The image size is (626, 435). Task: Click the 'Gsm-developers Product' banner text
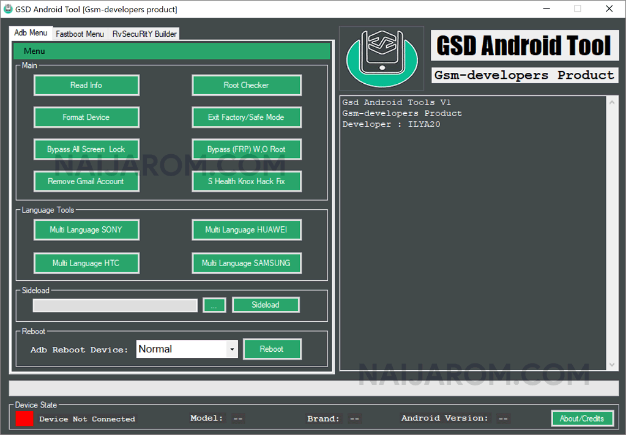pos(524,75)
